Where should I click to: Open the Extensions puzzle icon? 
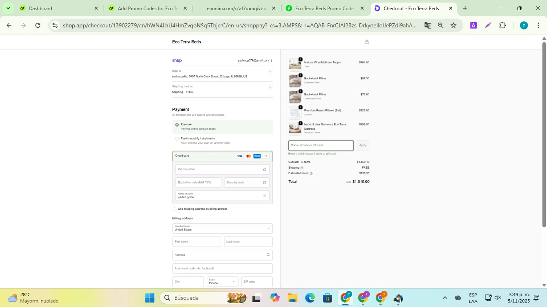coord(503,25)
